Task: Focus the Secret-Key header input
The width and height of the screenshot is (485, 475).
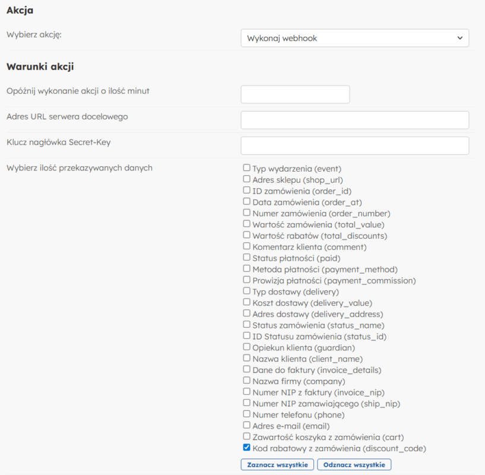Action: [354, 145]
